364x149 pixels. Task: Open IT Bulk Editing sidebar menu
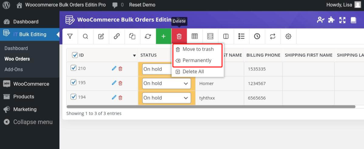30,34
